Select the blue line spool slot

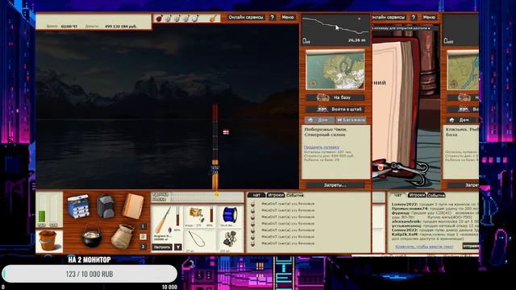pyautogui.click(x=229, y=217)
